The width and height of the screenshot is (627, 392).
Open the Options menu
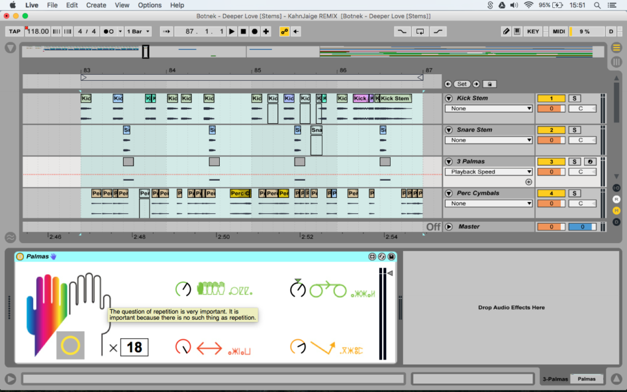149,5
